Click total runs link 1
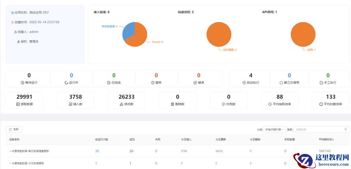The height and width of the screenshot is (169, 351). [96, 163]
